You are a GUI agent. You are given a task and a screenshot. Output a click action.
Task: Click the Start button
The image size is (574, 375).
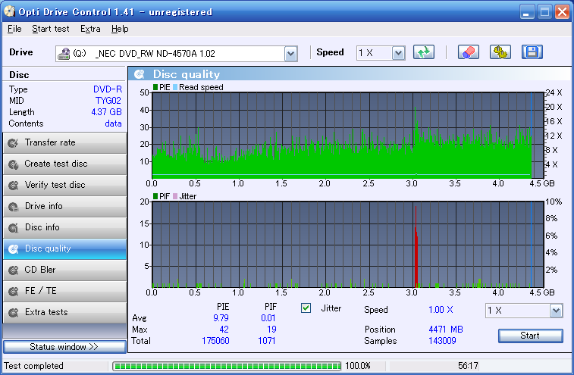(x=531, y=336)
